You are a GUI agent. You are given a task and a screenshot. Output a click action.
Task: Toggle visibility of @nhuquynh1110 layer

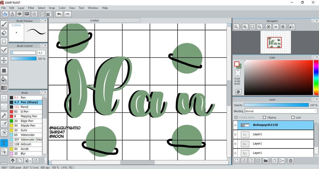(x=235, y=125)
